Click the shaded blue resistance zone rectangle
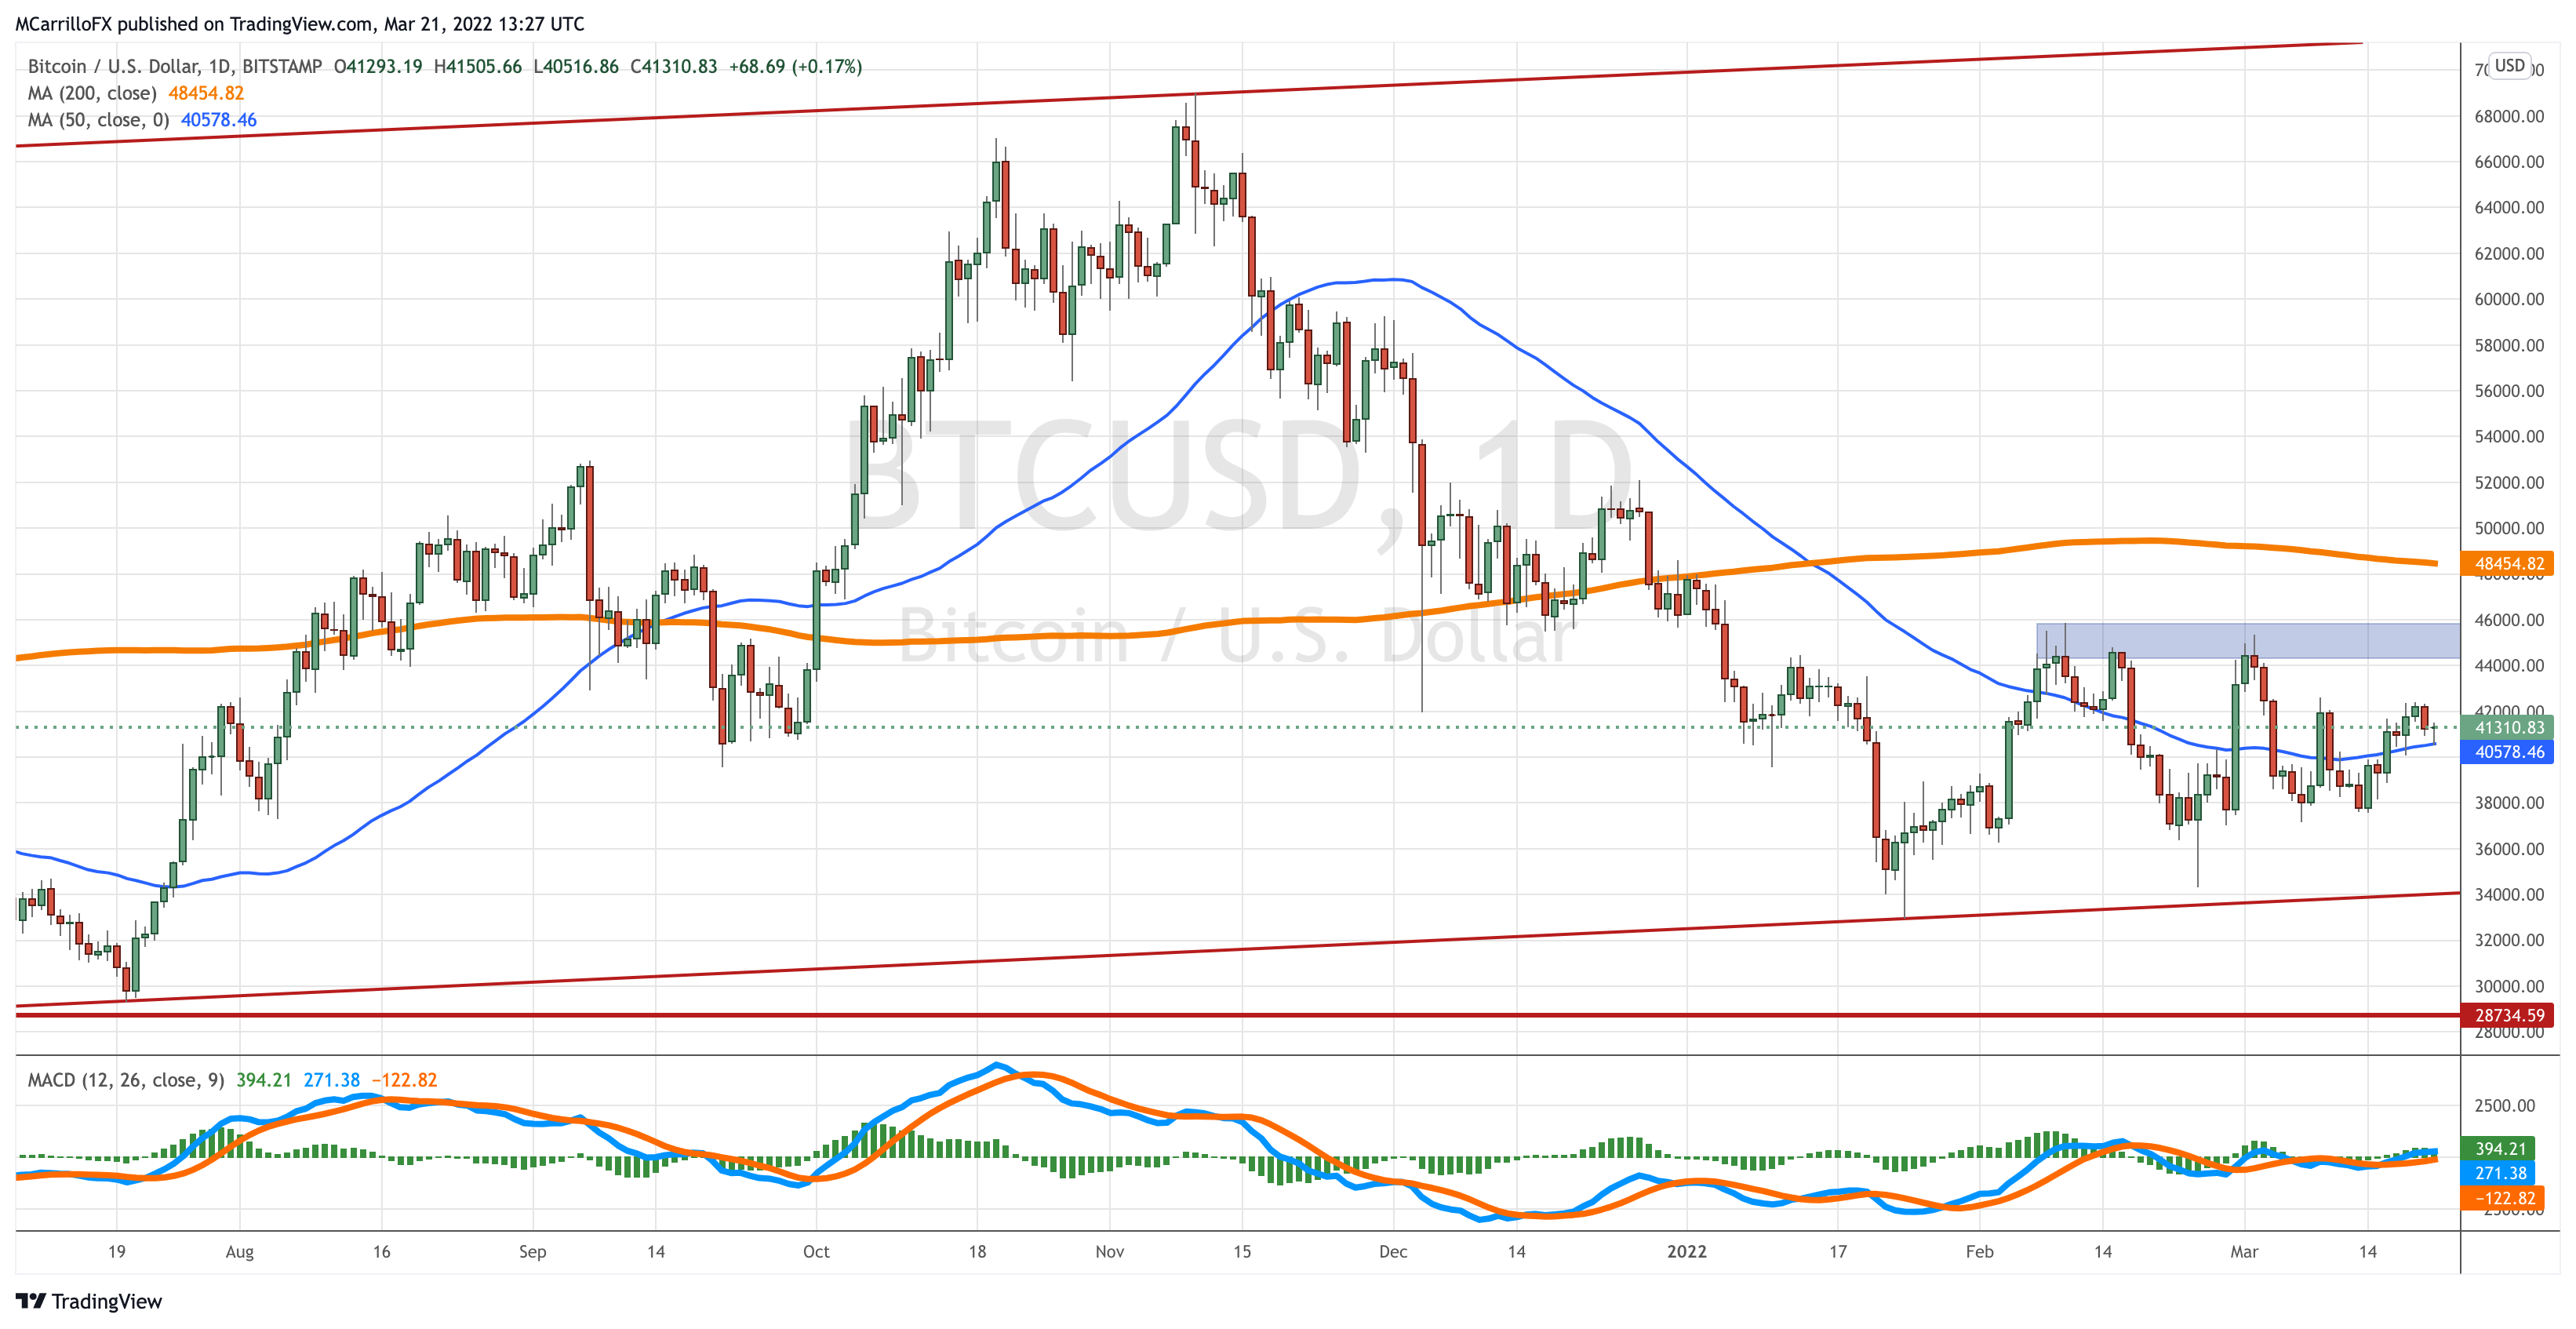2576x1329 pixels. 2248,641
